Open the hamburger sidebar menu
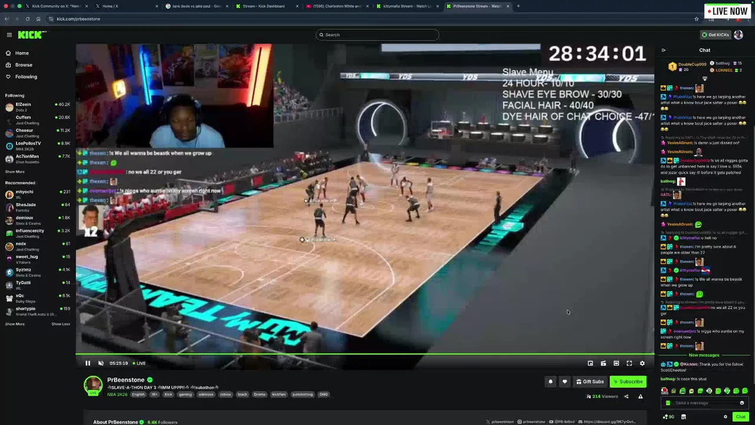 point(9,35)
